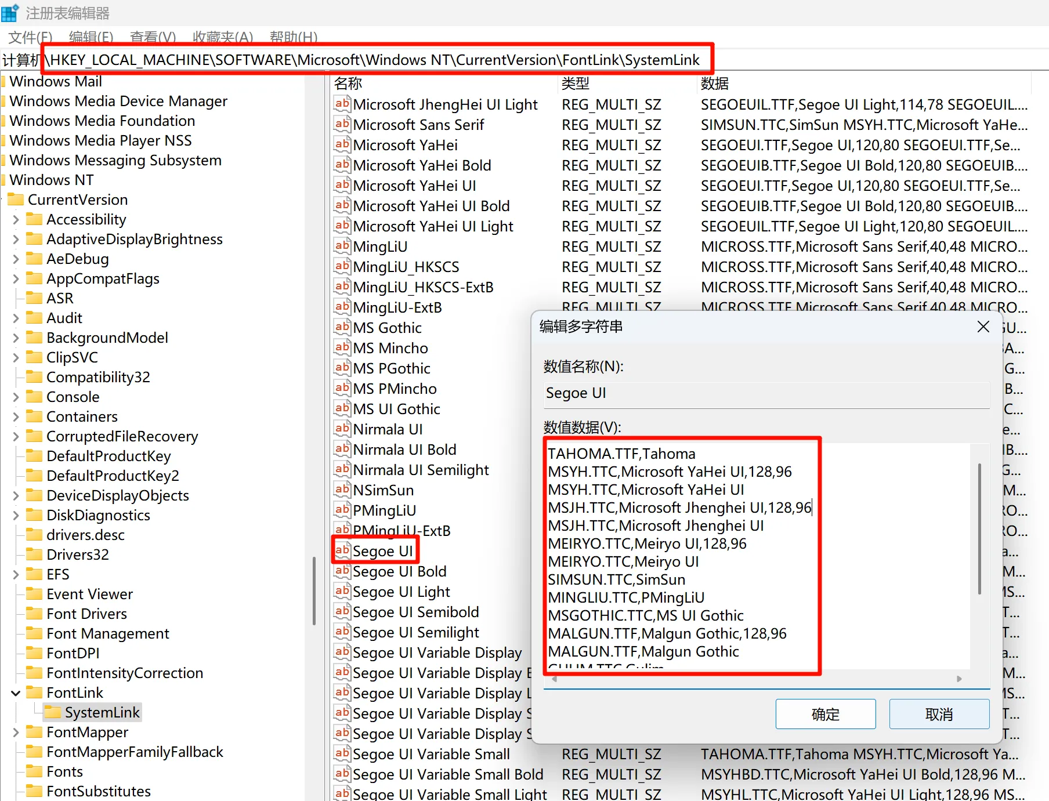Open the 帮助(H) menu
1049x801 pixels.
tap(294, 37)
